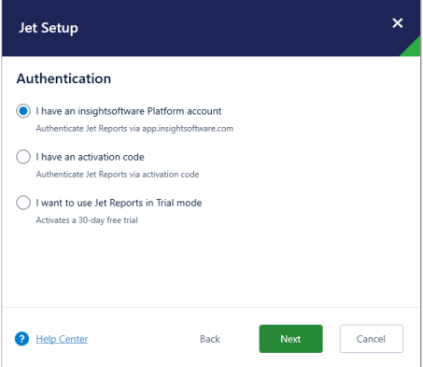This screenshot has height=367, width=423.
Task: Click the blue question mark help icon
Action: (21, 339)
